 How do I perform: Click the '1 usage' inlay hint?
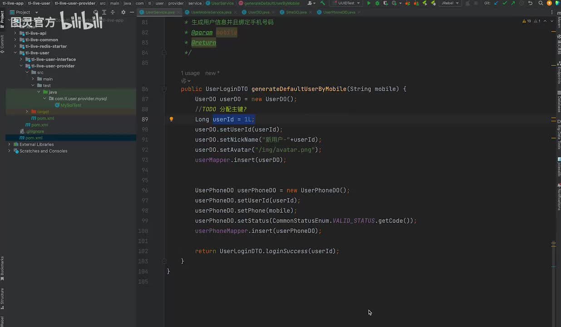pyautogui.click(x=190, y=73)
